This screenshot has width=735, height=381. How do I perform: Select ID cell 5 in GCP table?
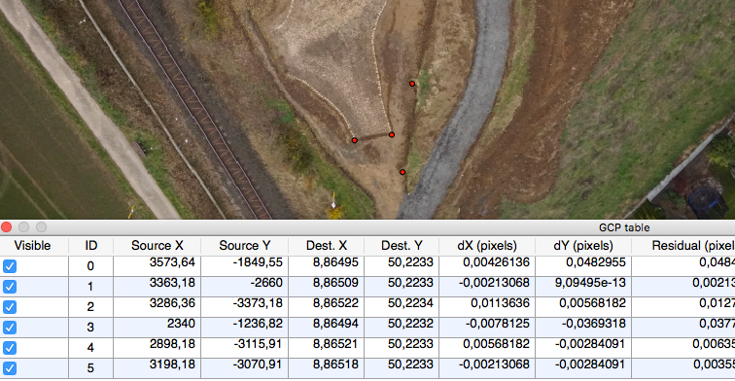tap(91, 367)
